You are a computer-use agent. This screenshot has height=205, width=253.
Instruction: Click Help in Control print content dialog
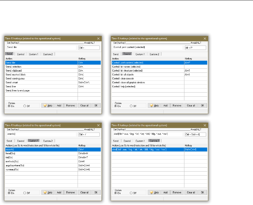pos(154,106)
